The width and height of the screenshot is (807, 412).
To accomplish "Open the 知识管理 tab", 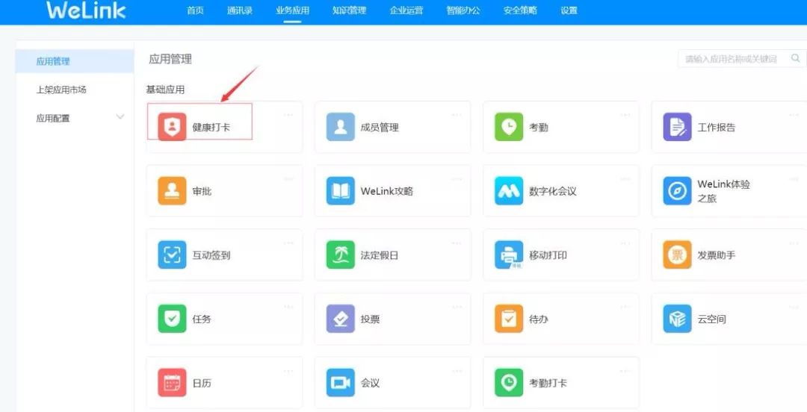I will [x=349, y=10].
